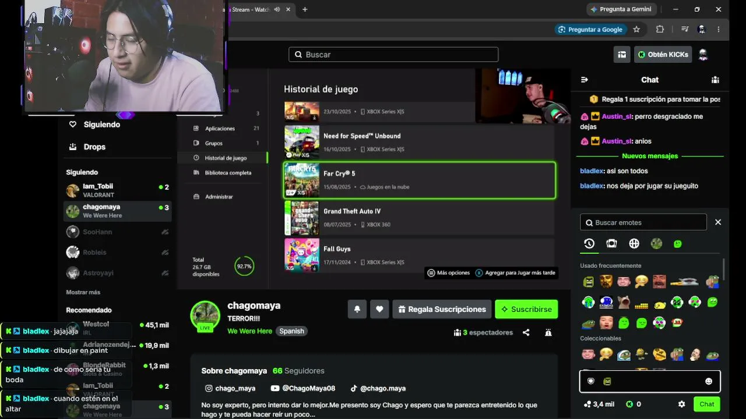Viewport: 746px width, 419px height.
Task: Pick the spaceship emote in frequently used
Action: click(x=684, y=282)
